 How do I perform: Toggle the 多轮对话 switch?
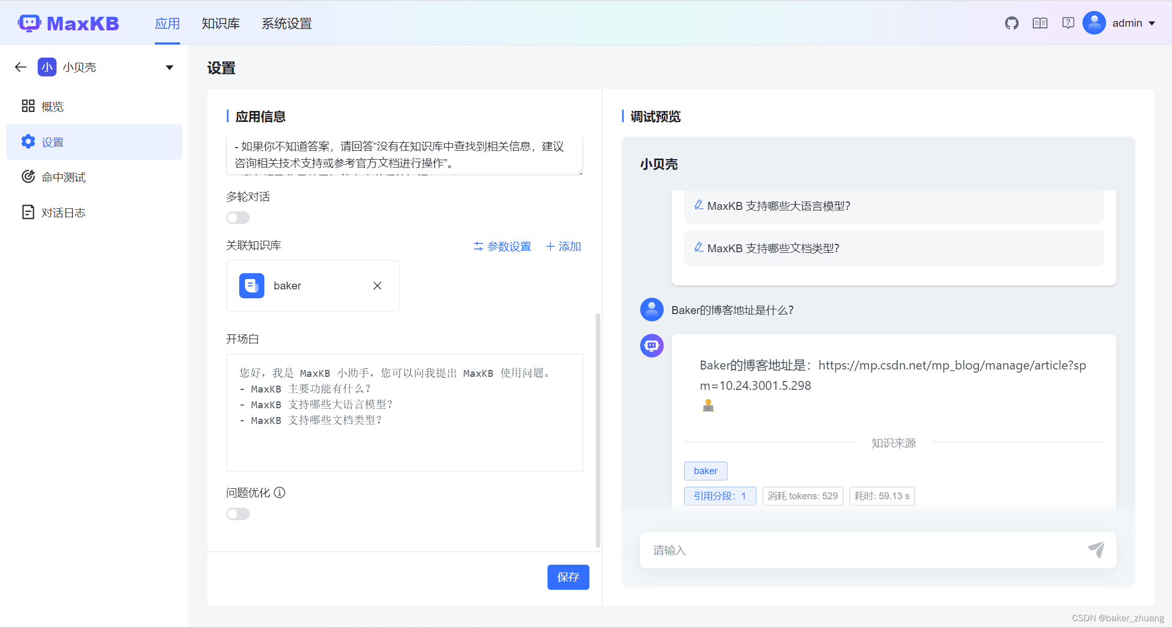(238, 217)
